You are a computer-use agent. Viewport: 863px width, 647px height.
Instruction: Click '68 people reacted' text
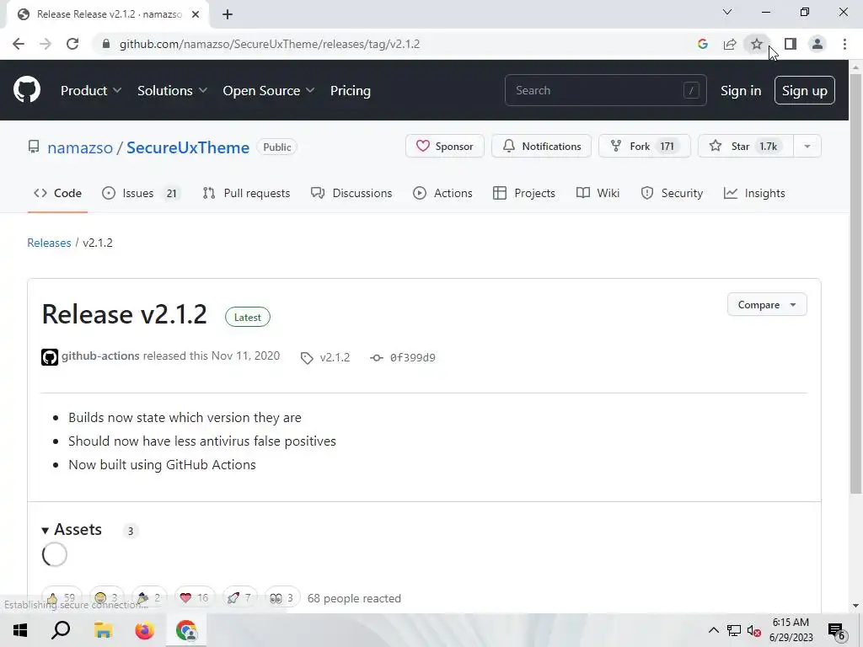tap(354, 598)
